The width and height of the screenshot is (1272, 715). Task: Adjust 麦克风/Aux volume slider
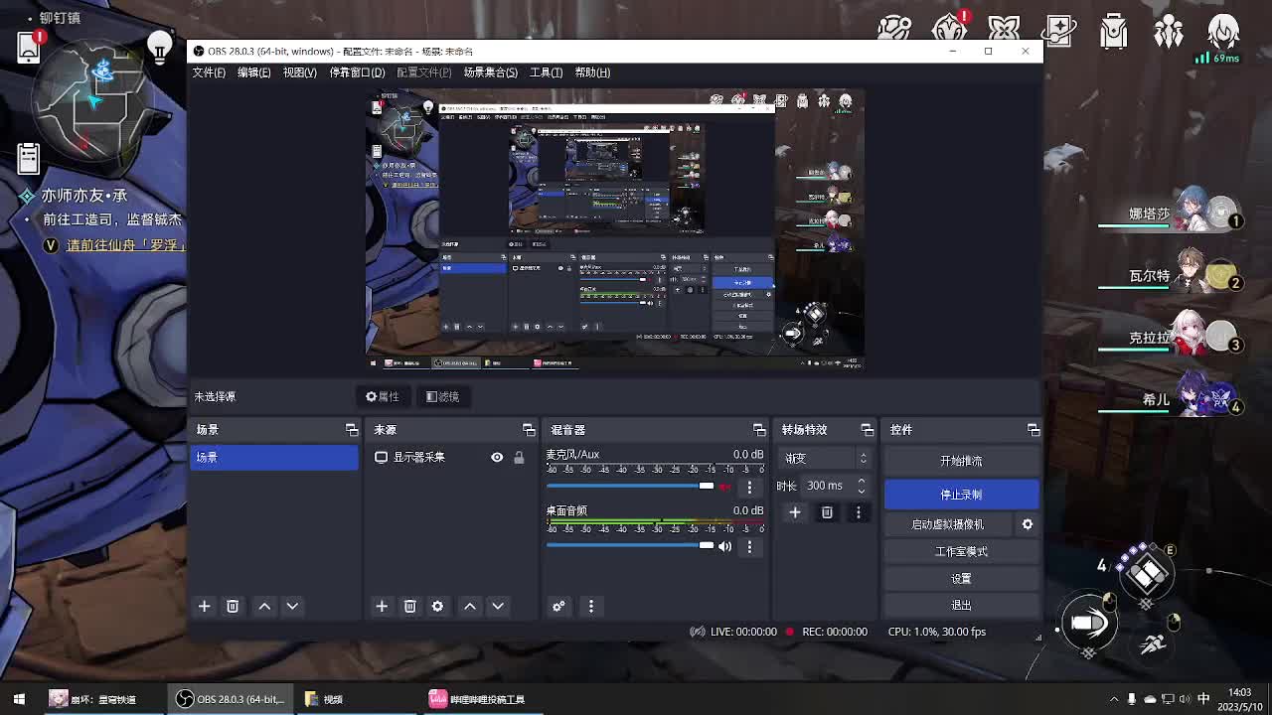tap(630, 487)
